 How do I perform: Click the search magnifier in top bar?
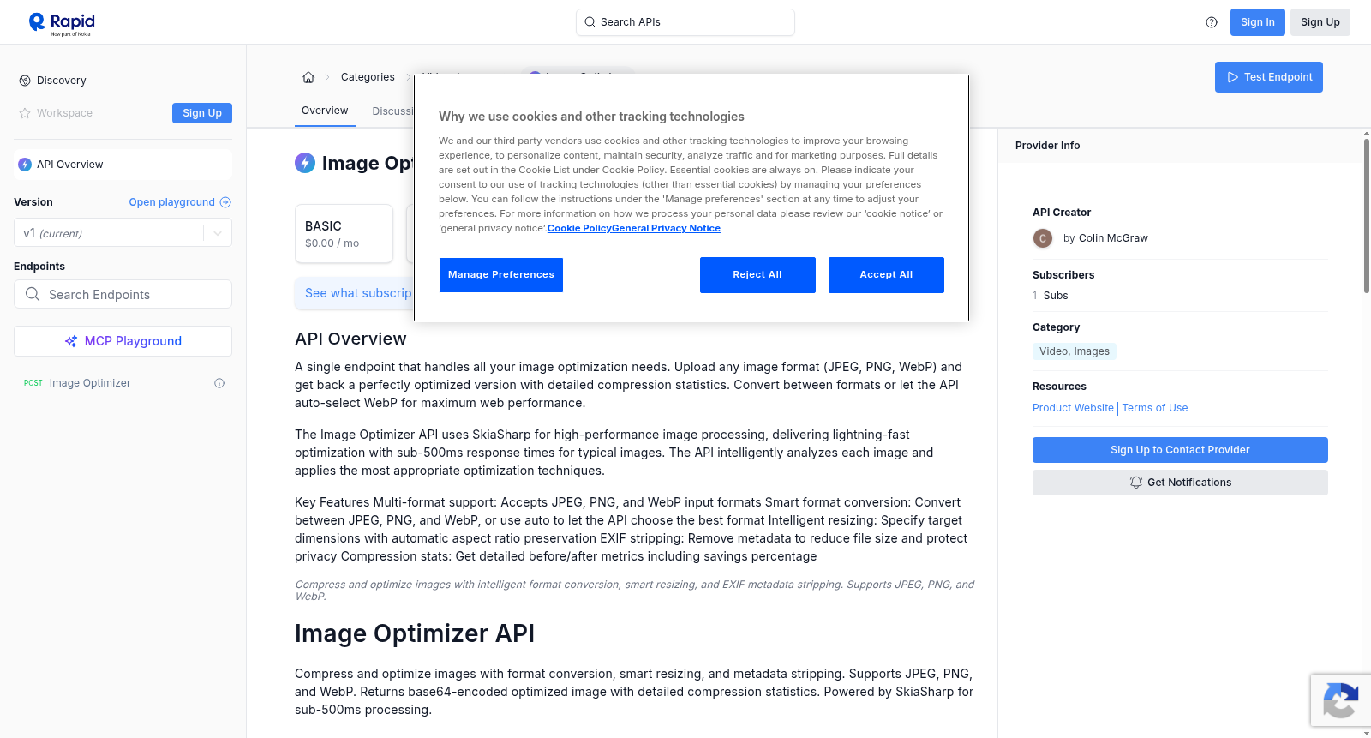pos(590,22)
